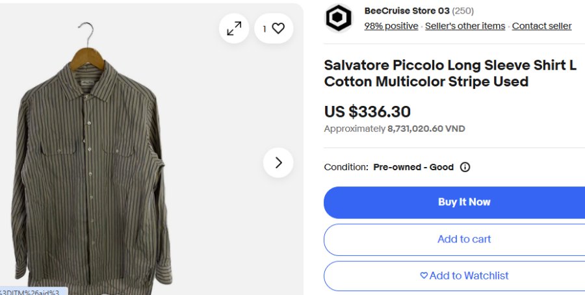View the 98% positive feedback link
This screenshot has height=295, width=585.
[x=391, y=26]
